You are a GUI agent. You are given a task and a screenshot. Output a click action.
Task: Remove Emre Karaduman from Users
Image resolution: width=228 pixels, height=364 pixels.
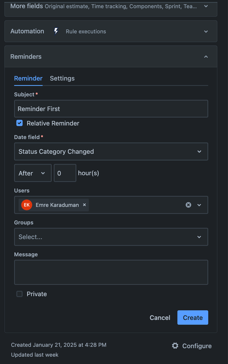tap(85, 205)
